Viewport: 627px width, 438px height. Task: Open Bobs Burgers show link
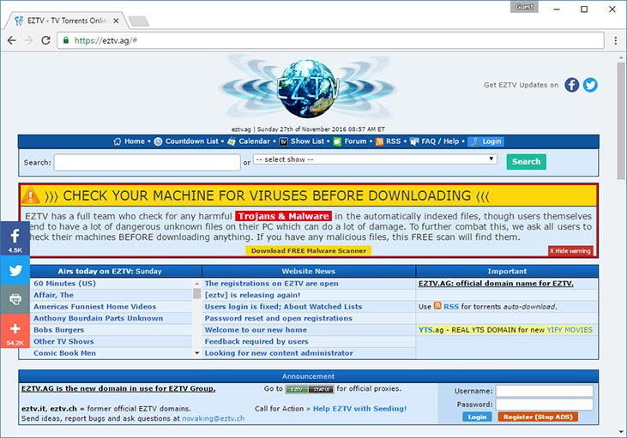(x=59, y=330)
